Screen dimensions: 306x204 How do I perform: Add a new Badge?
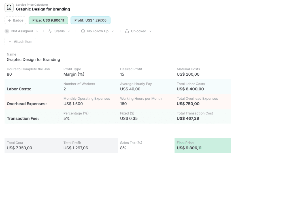(x=15, y=20)
